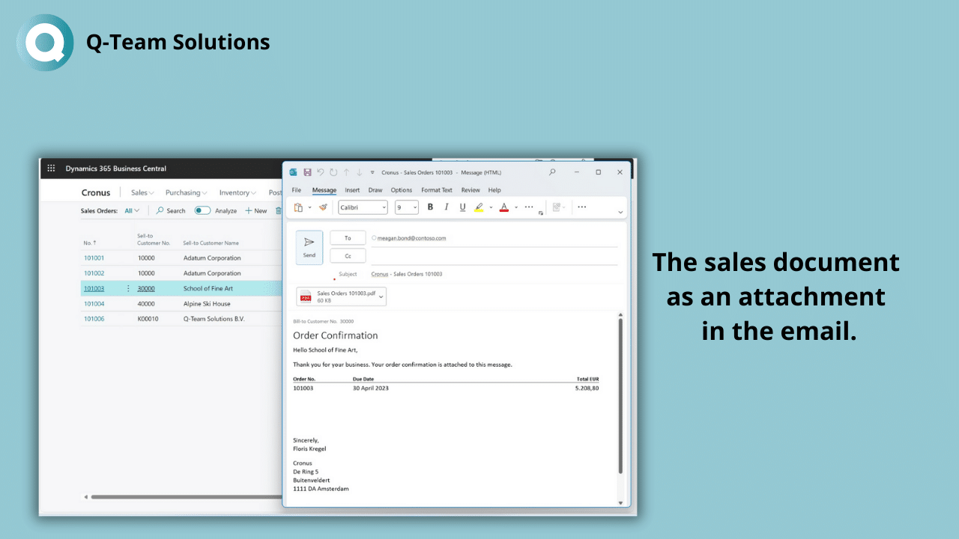Select the Format Painter brush icon
The width and height of the screenshot is (959, 539).
click(323, 207)
